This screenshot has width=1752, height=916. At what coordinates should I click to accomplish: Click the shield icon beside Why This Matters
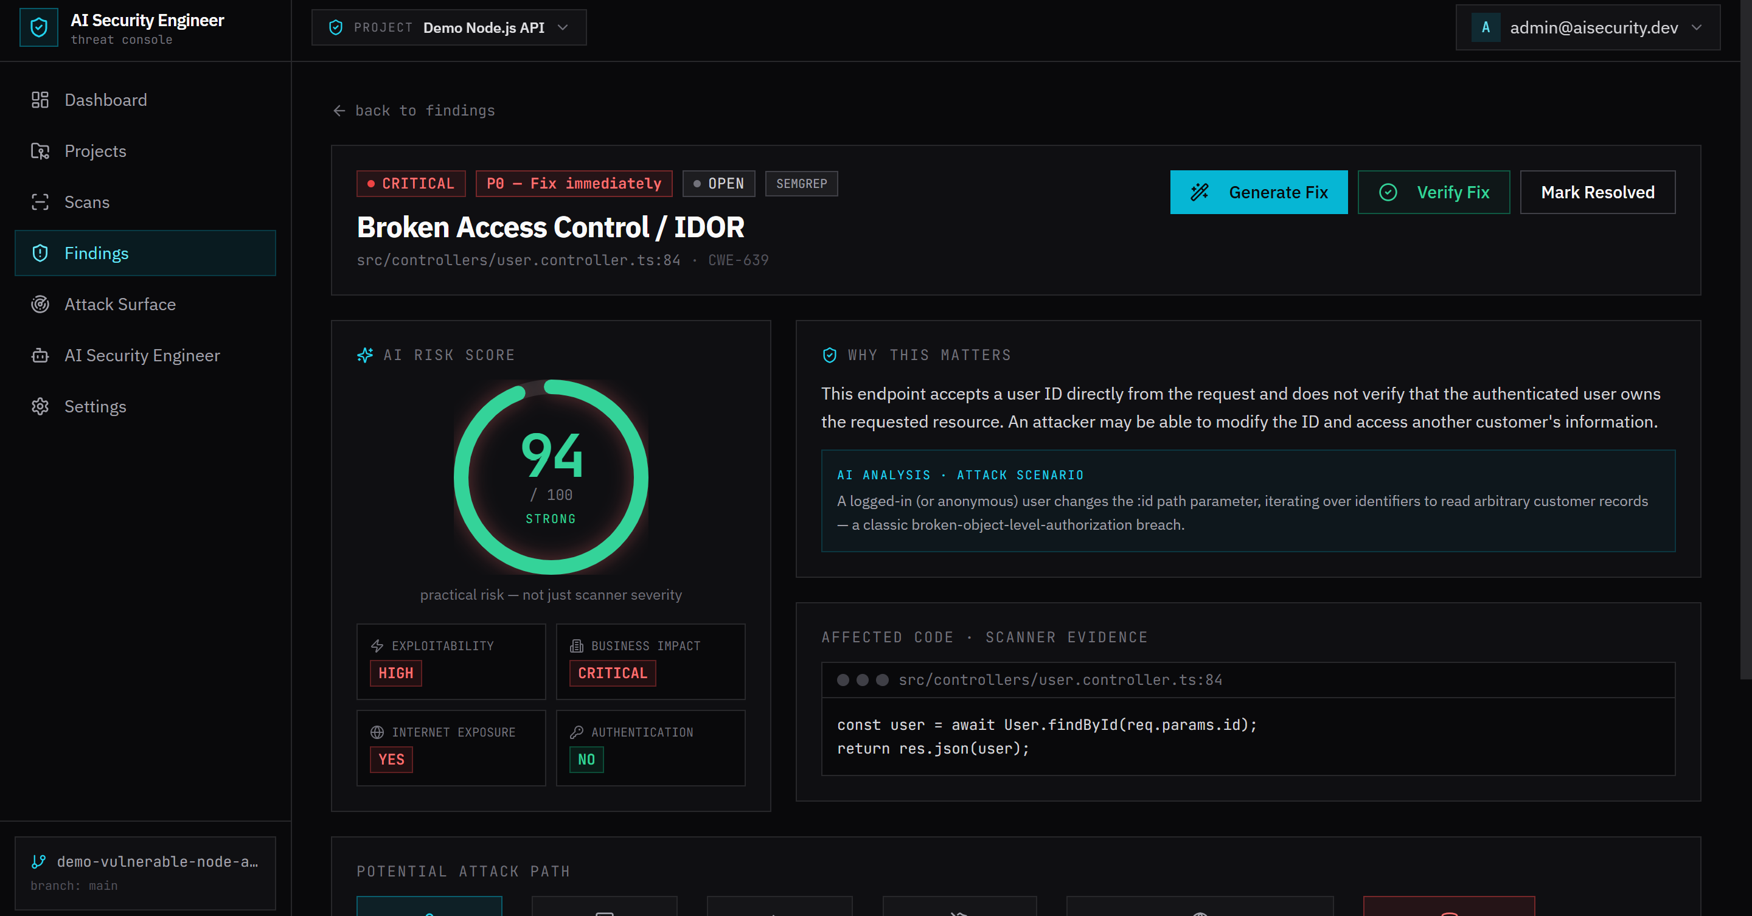point(830,355)
